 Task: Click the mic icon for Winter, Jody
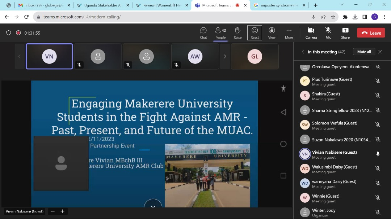click(x=378, y=212)
